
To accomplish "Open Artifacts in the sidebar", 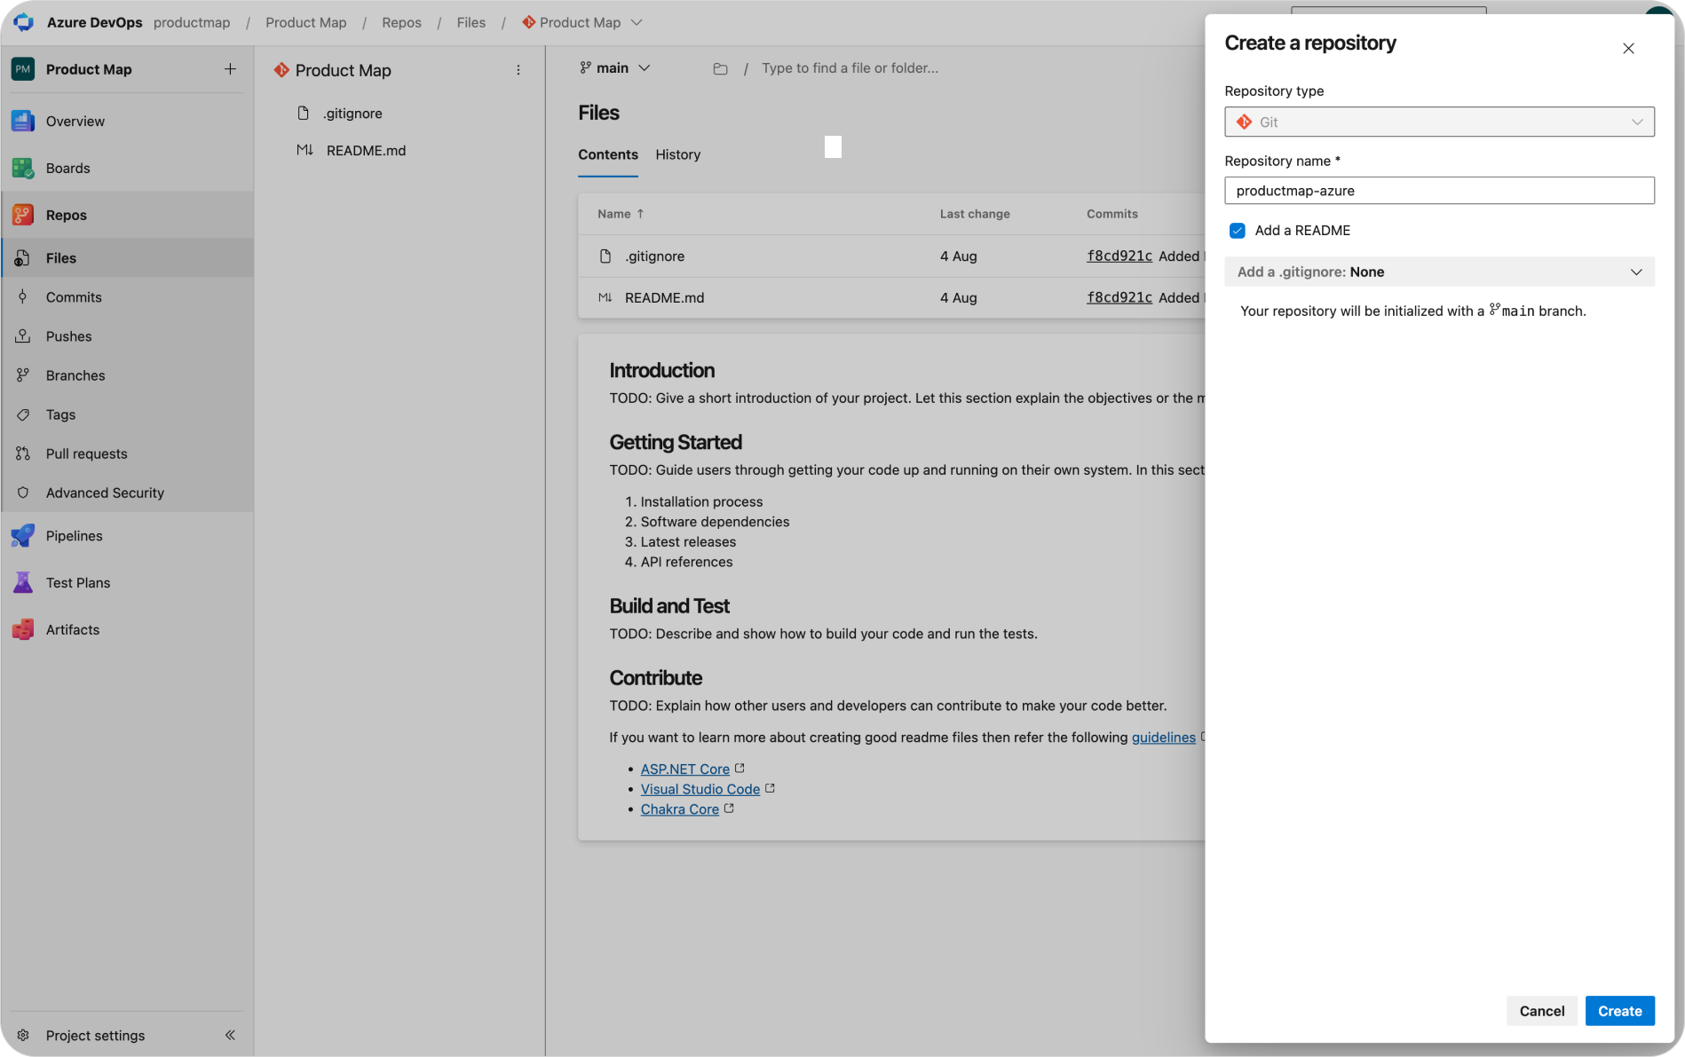I will point(73,629).
